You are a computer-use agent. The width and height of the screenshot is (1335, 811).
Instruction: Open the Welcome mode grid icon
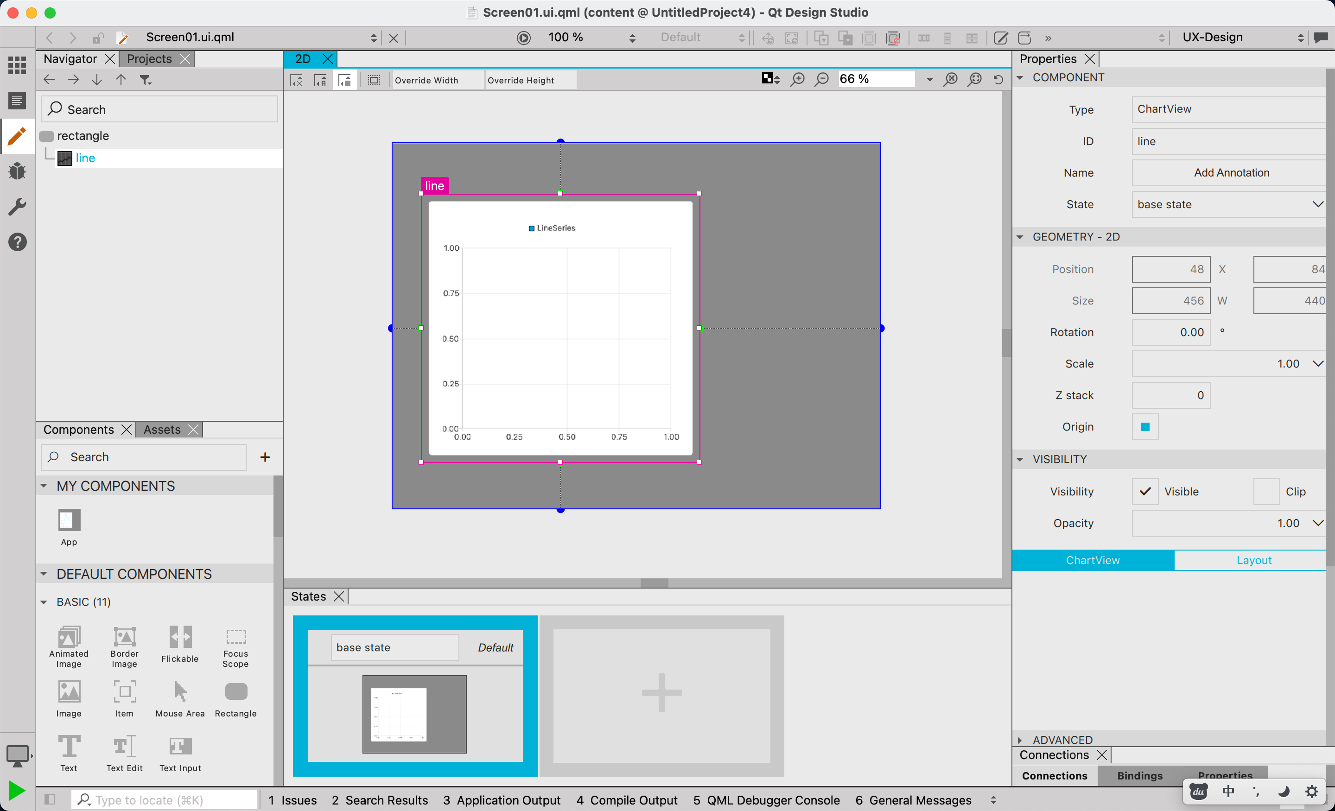[17, 65]
